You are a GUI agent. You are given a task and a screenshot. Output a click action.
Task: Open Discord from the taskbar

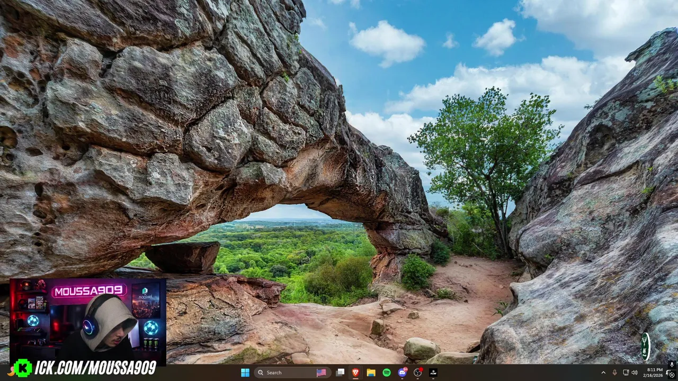[x=402, y=373]
